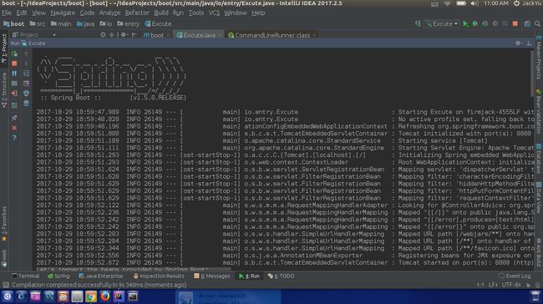Open the 0: Messages tool window
This screenshot has height=304, width=543.
coord(212,276)
